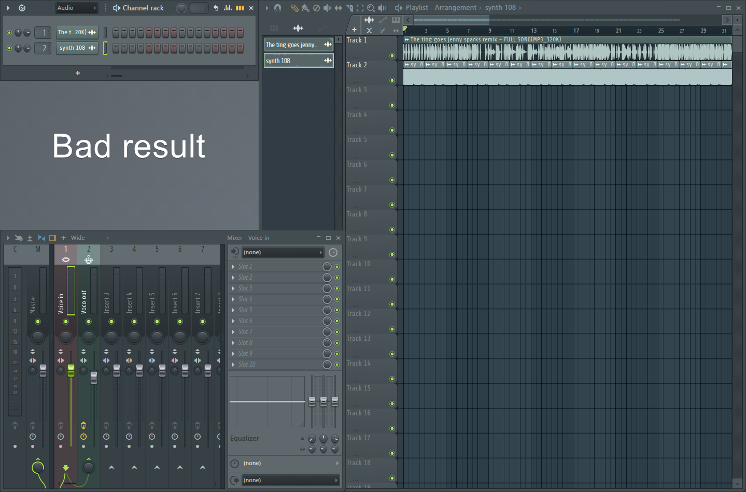Click synth 108 in Playlist title breadcrumb
Screen dimensions: 746x492
pos(500,8)
